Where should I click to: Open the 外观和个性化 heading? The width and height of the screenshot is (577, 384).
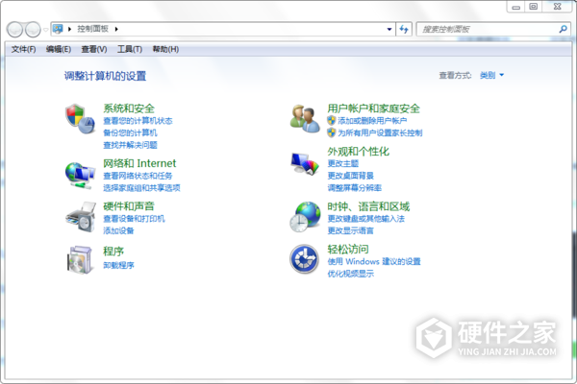(x=359, y=152)
